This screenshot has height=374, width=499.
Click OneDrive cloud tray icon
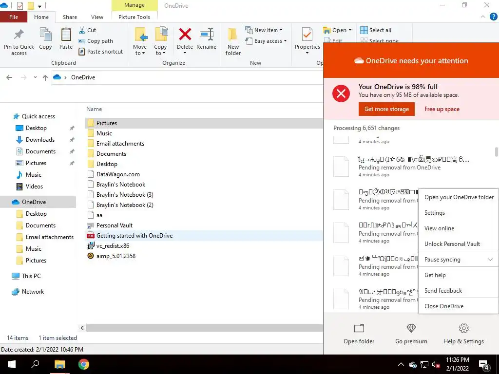413,365
